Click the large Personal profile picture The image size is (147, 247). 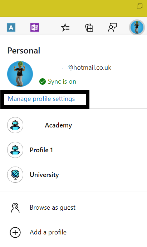(x=20, y=74)
